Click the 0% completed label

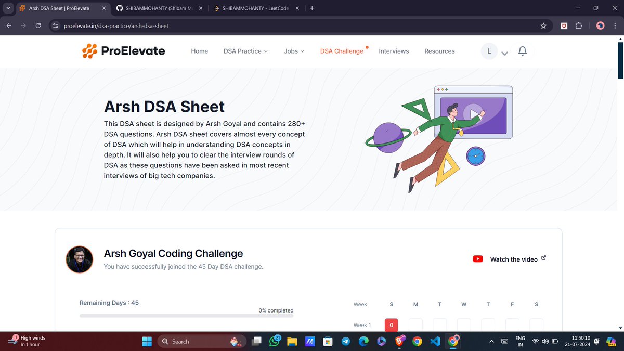point(276,310)
